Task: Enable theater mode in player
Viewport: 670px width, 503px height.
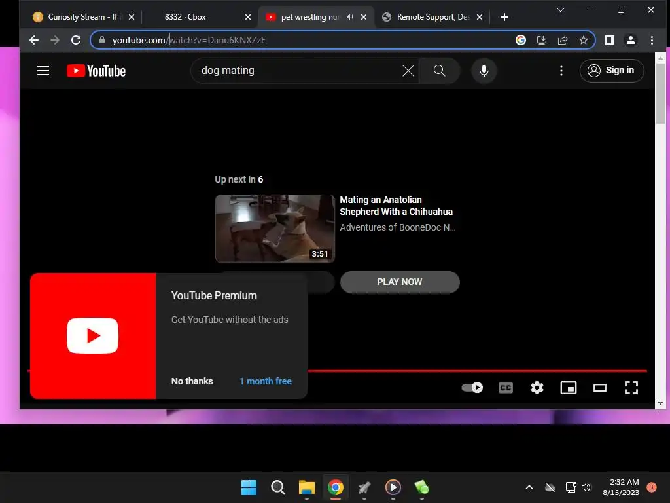Action: pyautogui.click(x=600, y=388)
